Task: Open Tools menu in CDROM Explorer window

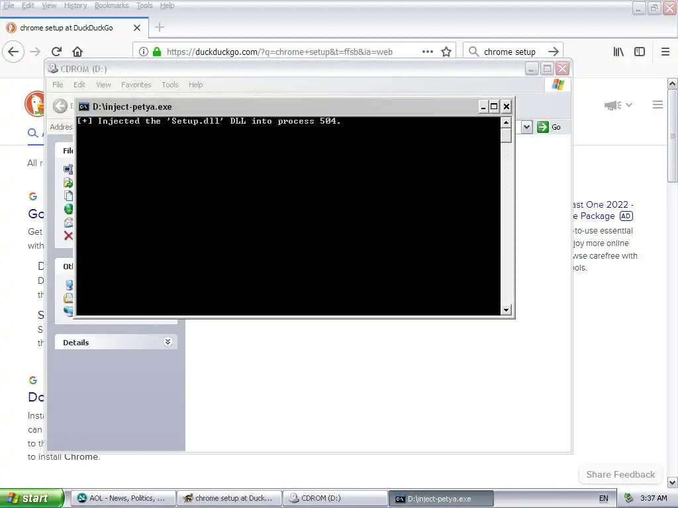Action: pos(170,85)
